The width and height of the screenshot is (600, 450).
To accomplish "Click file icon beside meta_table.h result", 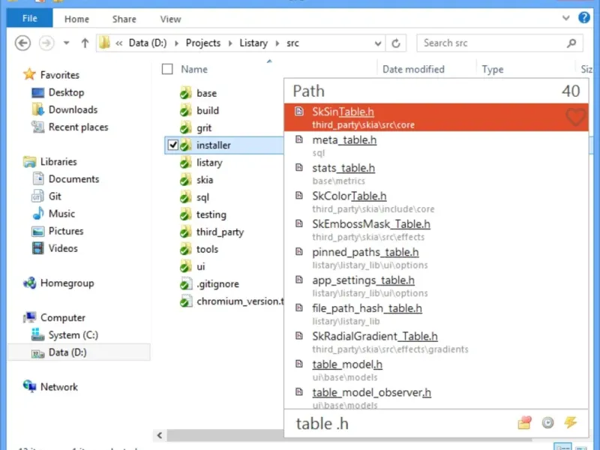I will 298,139.
